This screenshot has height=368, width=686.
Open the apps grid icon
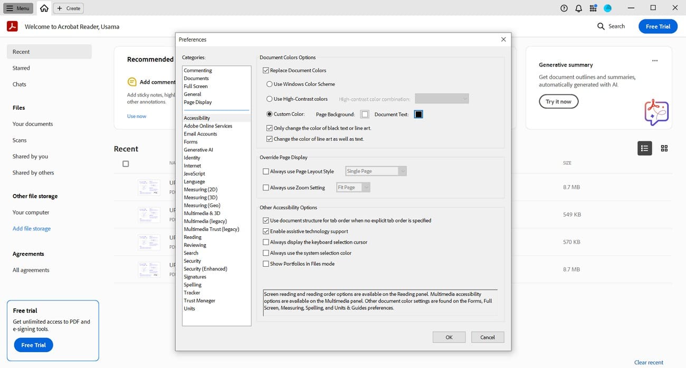[x=593, y=8]
